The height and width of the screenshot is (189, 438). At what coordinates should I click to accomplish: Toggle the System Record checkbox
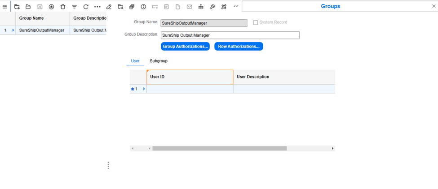point(256,22)
